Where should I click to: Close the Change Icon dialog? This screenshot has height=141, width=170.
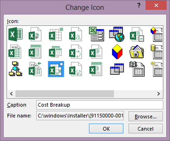(156, 5)
